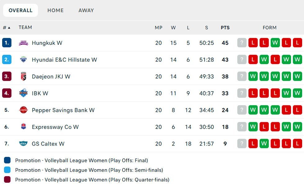Click the Pepper Savings Bank logo
Screen dimensions: 304x188
pyautogui.click(x=23, y=110)
